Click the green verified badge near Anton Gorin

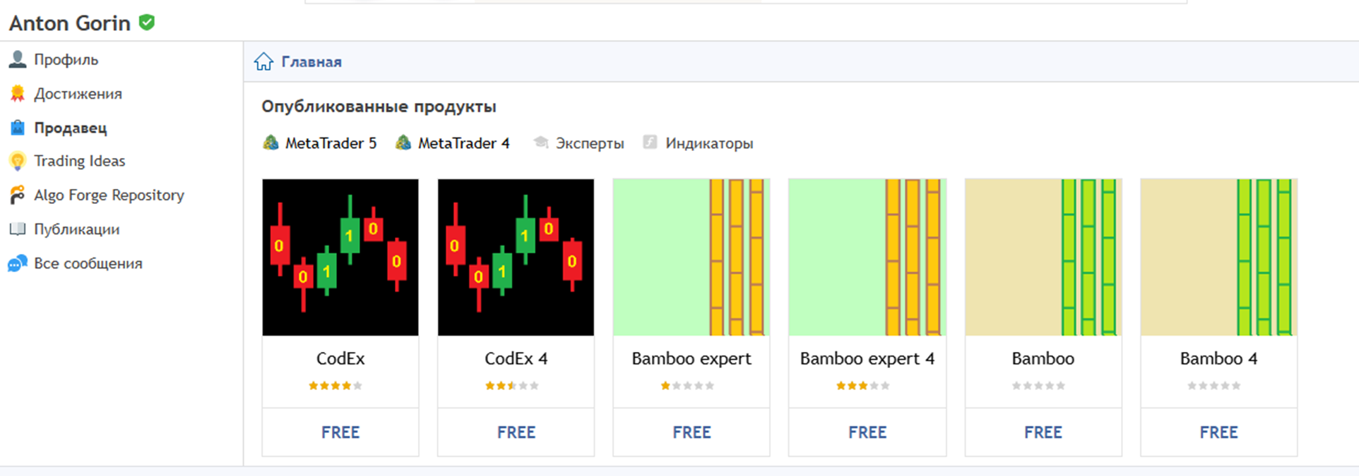(x=147, y=23)
